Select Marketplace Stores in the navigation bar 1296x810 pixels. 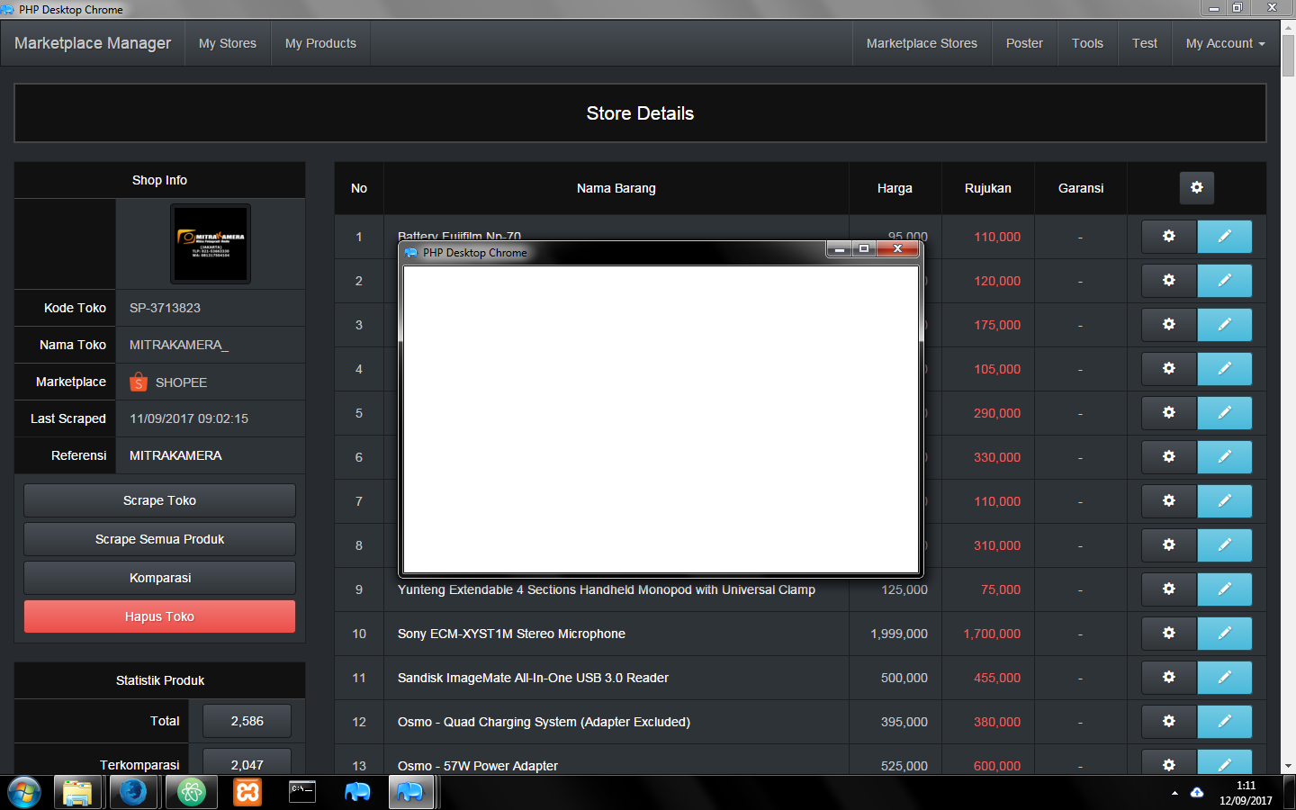(922, 42)
